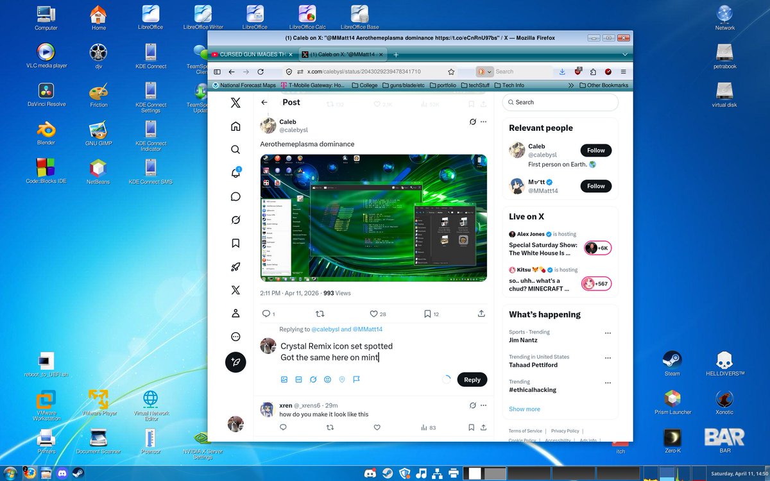The image size is (770, 481).
Task: Open National Forecast Maps bookmark
Action: click(244, 85)
